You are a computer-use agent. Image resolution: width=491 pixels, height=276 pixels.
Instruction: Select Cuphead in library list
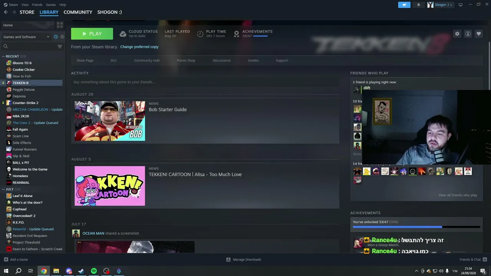tap(20, 209)
